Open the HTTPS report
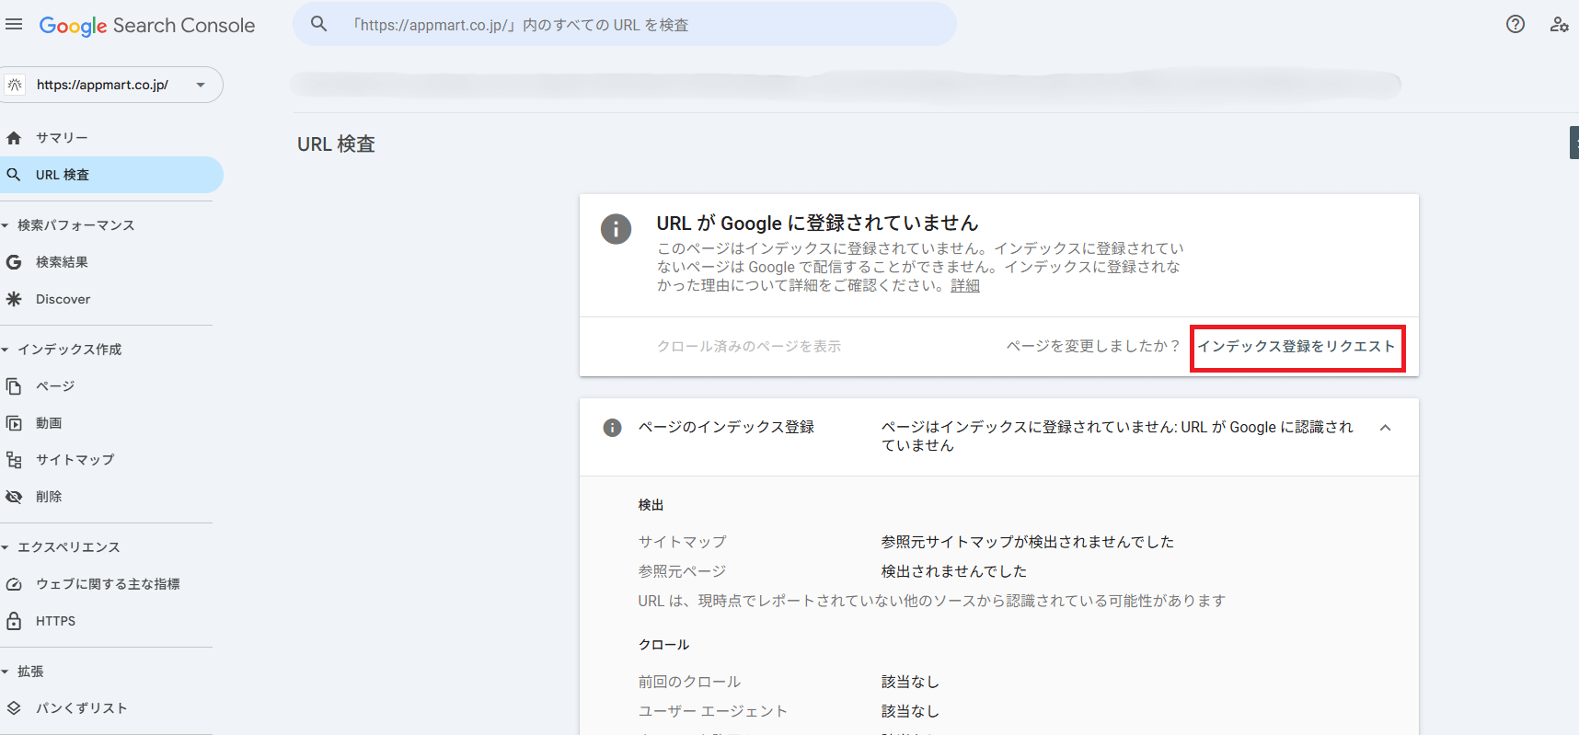This screenshot has width=1579, height=735. click(111, 621)
